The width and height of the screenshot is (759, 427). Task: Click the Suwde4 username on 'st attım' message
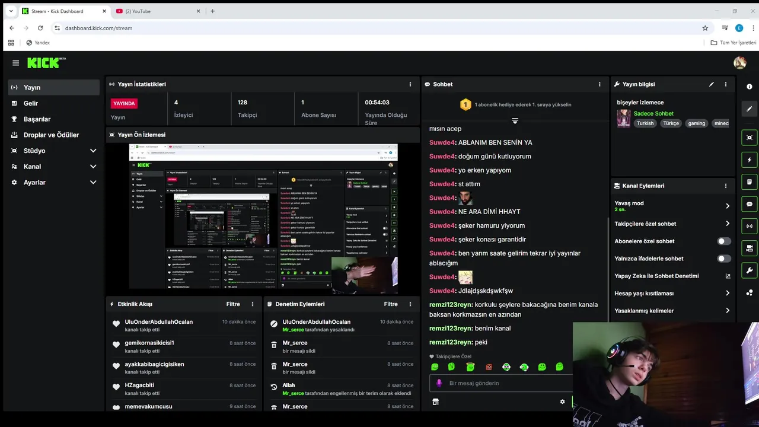(x=442, y=184)
